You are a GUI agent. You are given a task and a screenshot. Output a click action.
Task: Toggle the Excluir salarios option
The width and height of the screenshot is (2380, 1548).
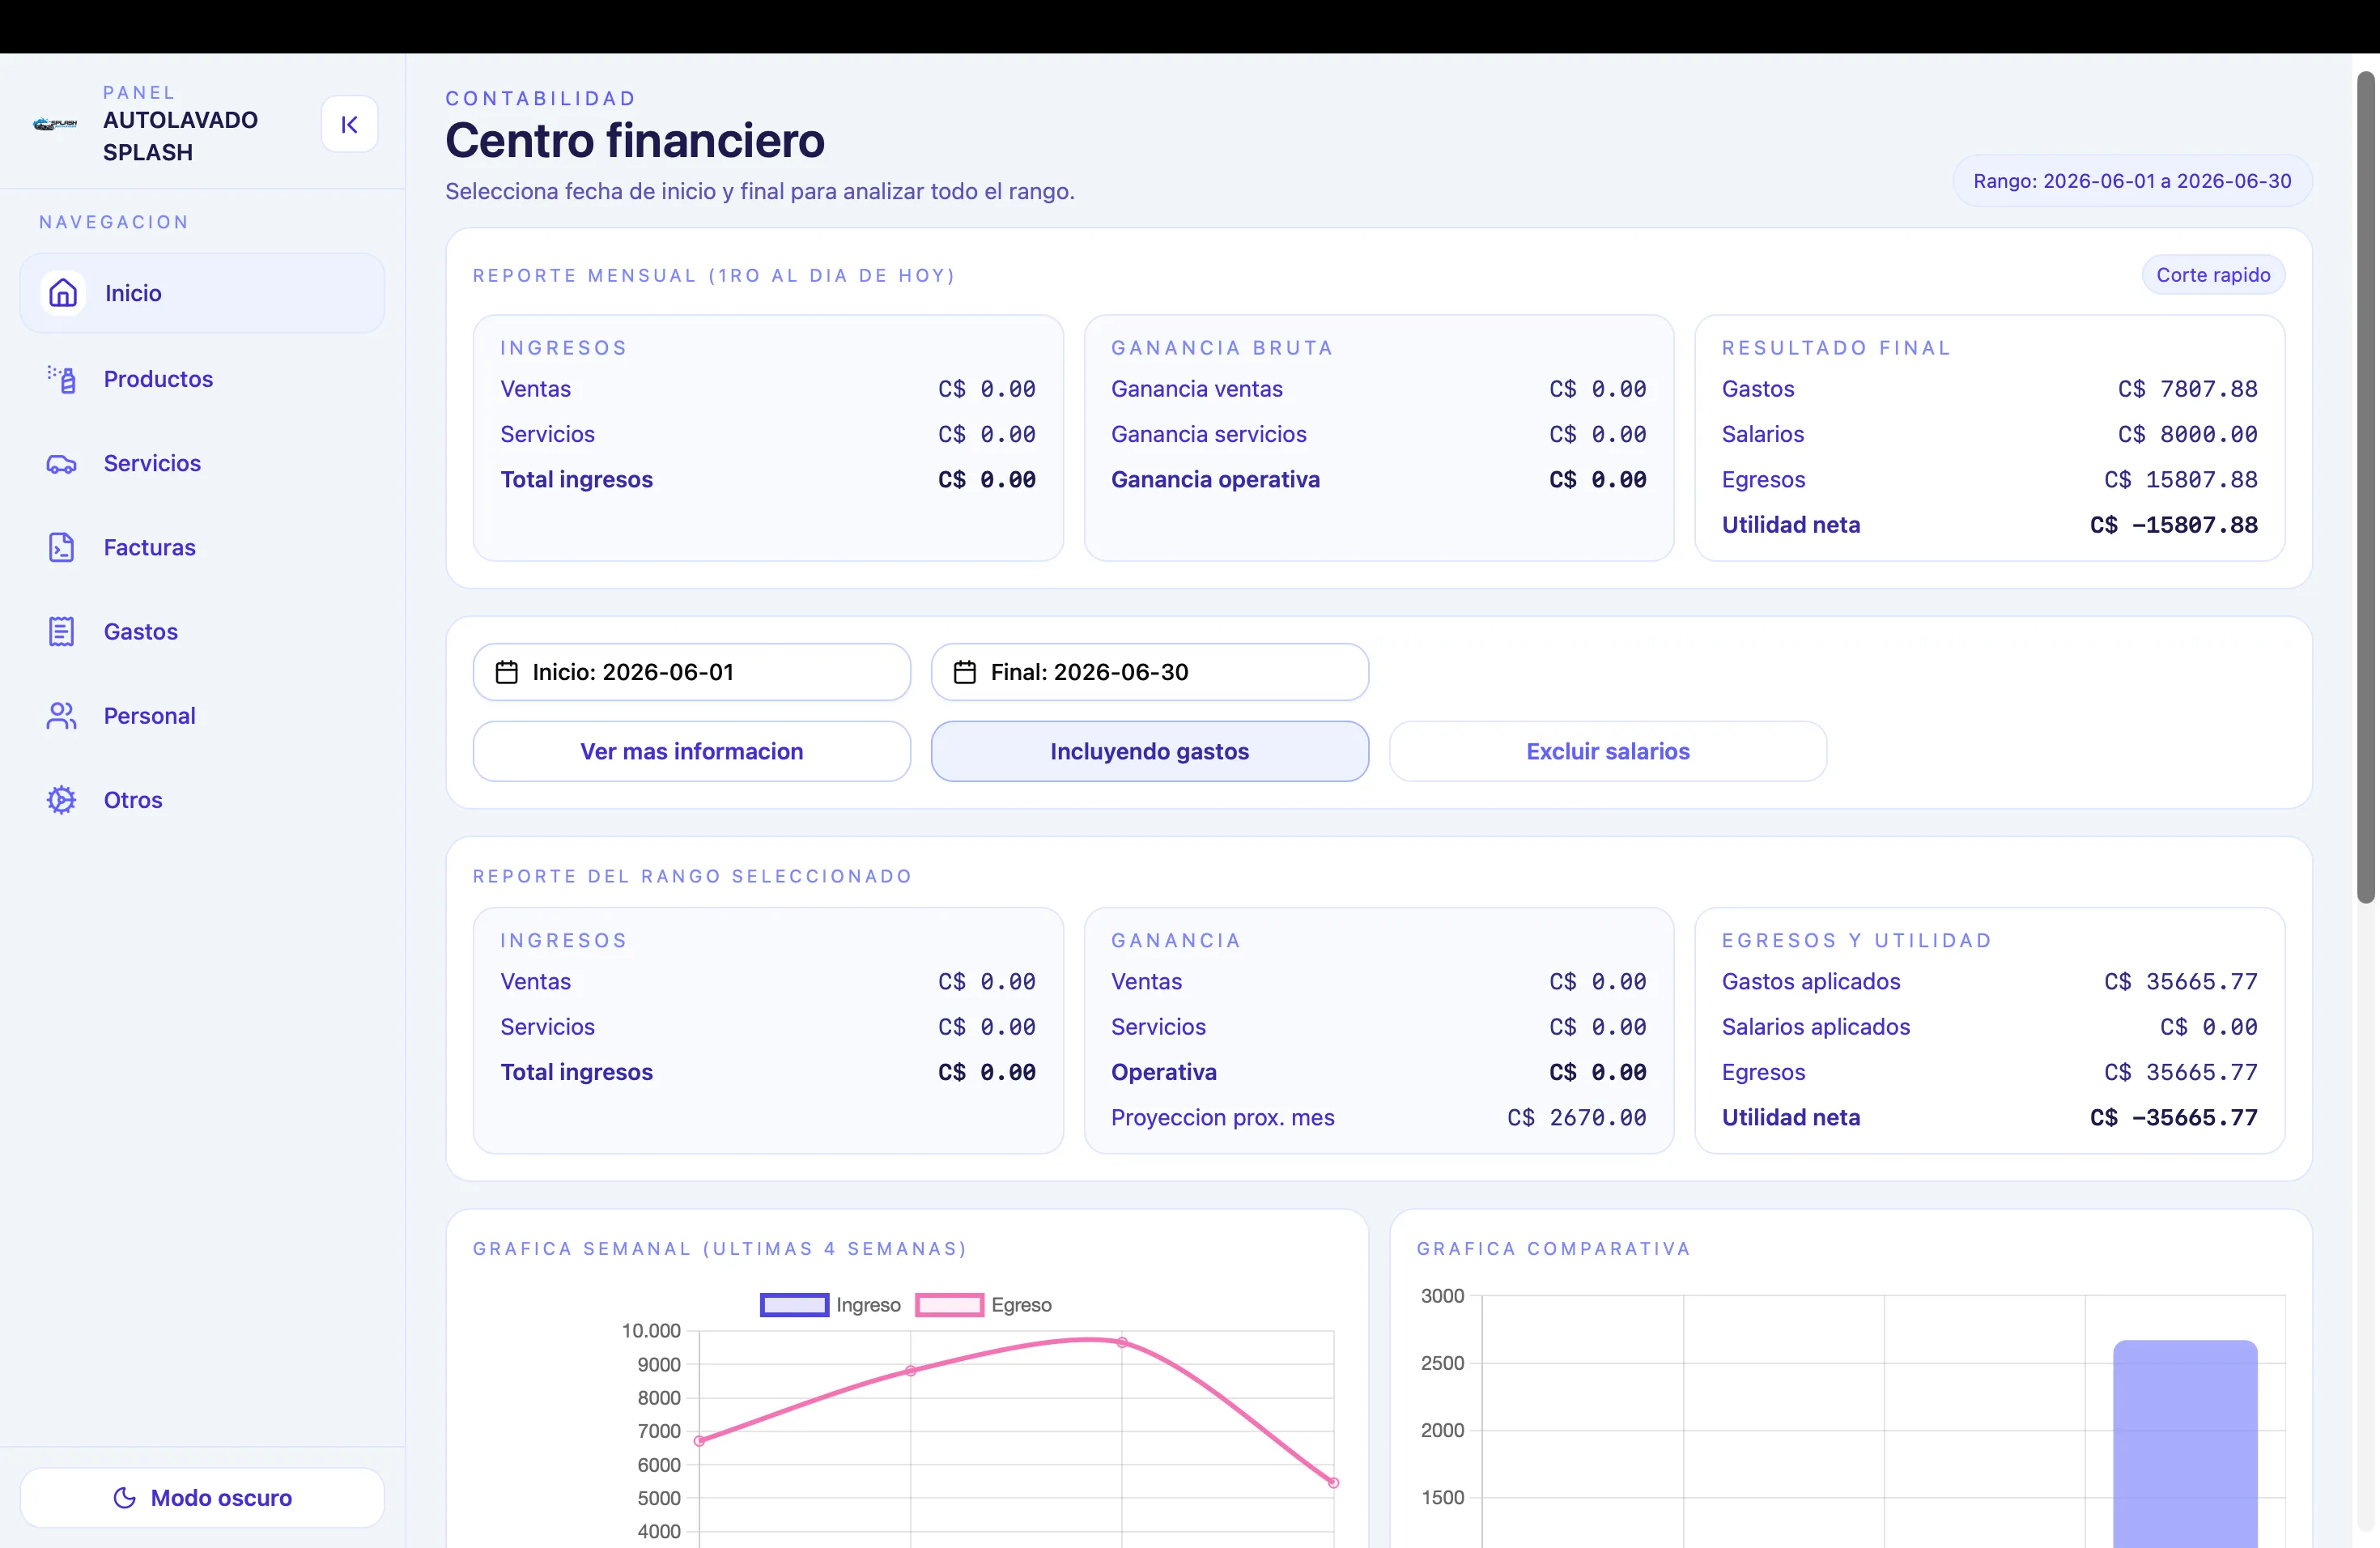coord(1607,751)
